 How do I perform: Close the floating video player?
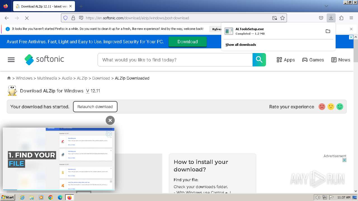click(x=110, y=120)
